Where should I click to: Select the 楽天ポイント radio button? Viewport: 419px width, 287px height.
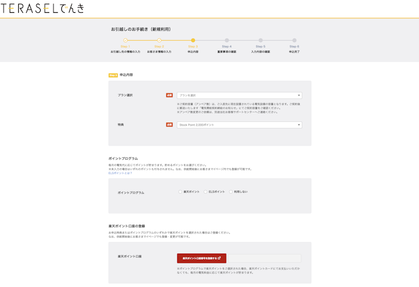[180, 192]
